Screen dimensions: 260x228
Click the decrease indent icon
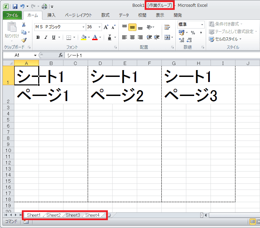click(149, 37)
